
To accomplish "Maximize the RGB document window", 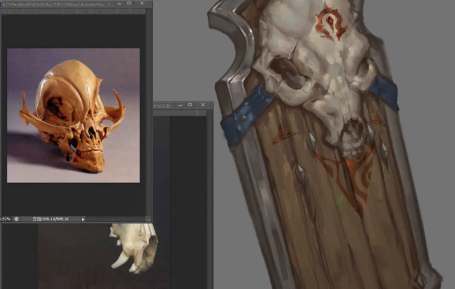I will pos(190,104).
